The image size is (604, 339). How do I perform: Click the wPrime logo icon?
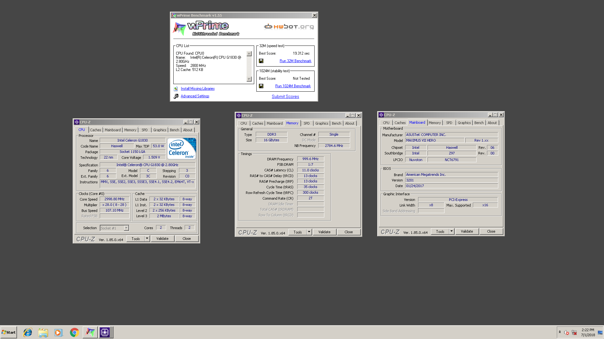pyautogui.click(x=179, y=29)
